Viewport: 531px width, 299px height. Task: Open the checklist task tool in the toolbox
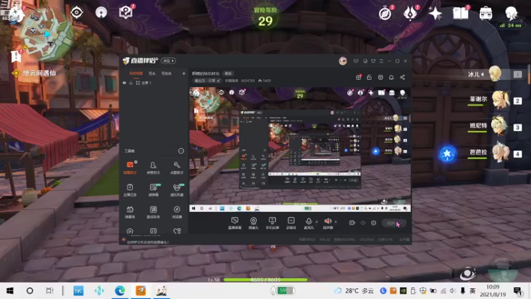coord(130,190)
